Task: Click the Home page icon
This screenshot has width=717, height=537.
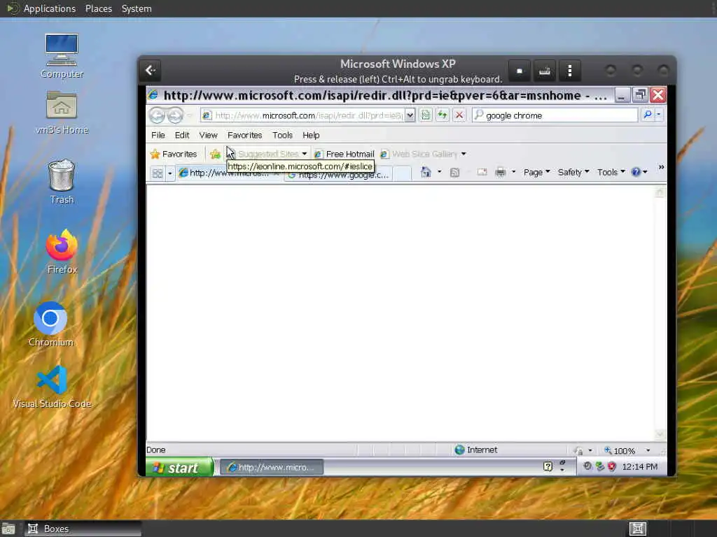Action: [x=426, y=172]
